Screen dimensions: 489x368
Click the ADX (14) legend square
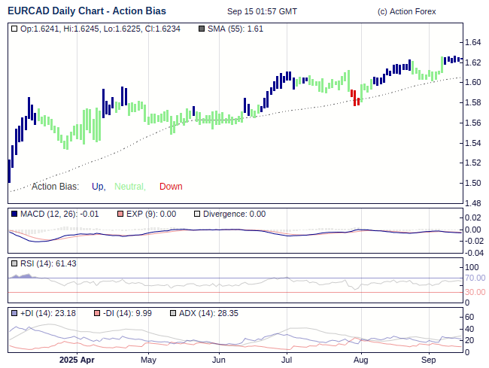pyautogui.click(x=173, y=313)
